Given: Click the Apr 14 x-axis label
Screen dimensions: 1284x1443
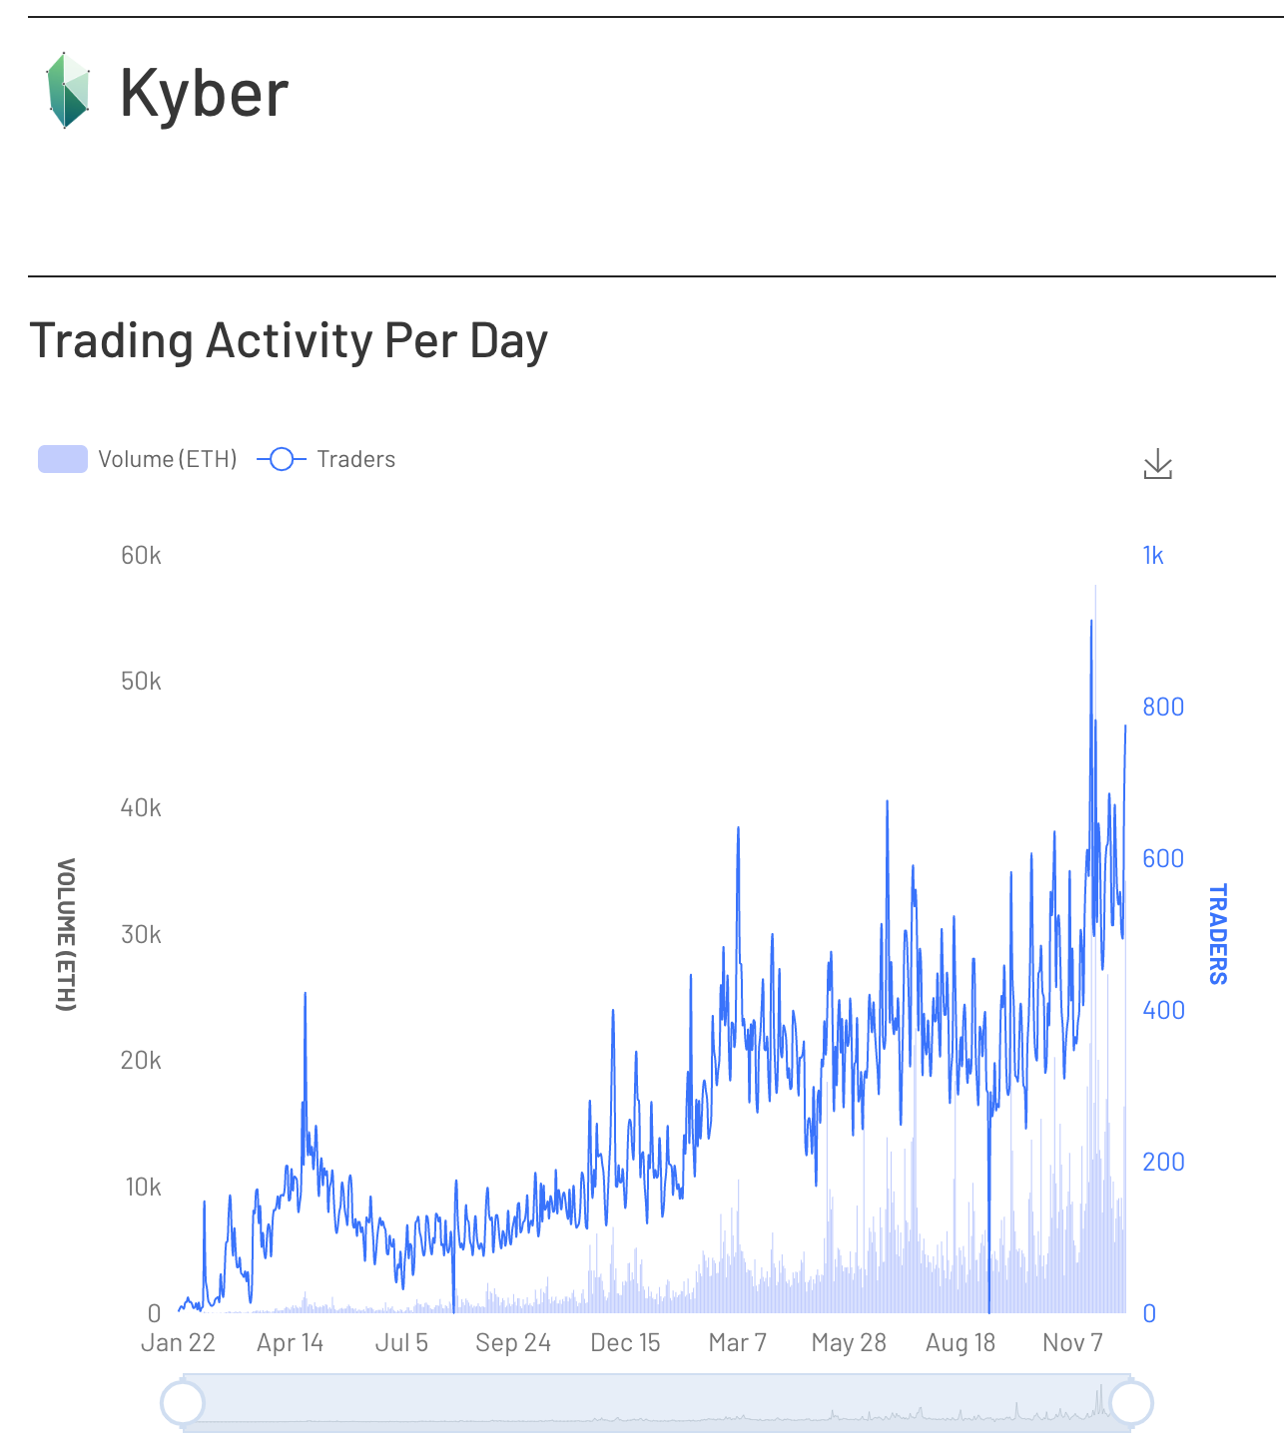Looking at the screenshot, I should pos(290,1342).
